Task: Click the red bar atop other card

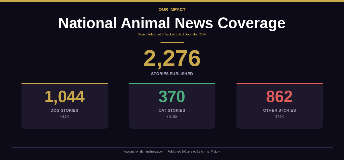Action: [x=279, y=83]
